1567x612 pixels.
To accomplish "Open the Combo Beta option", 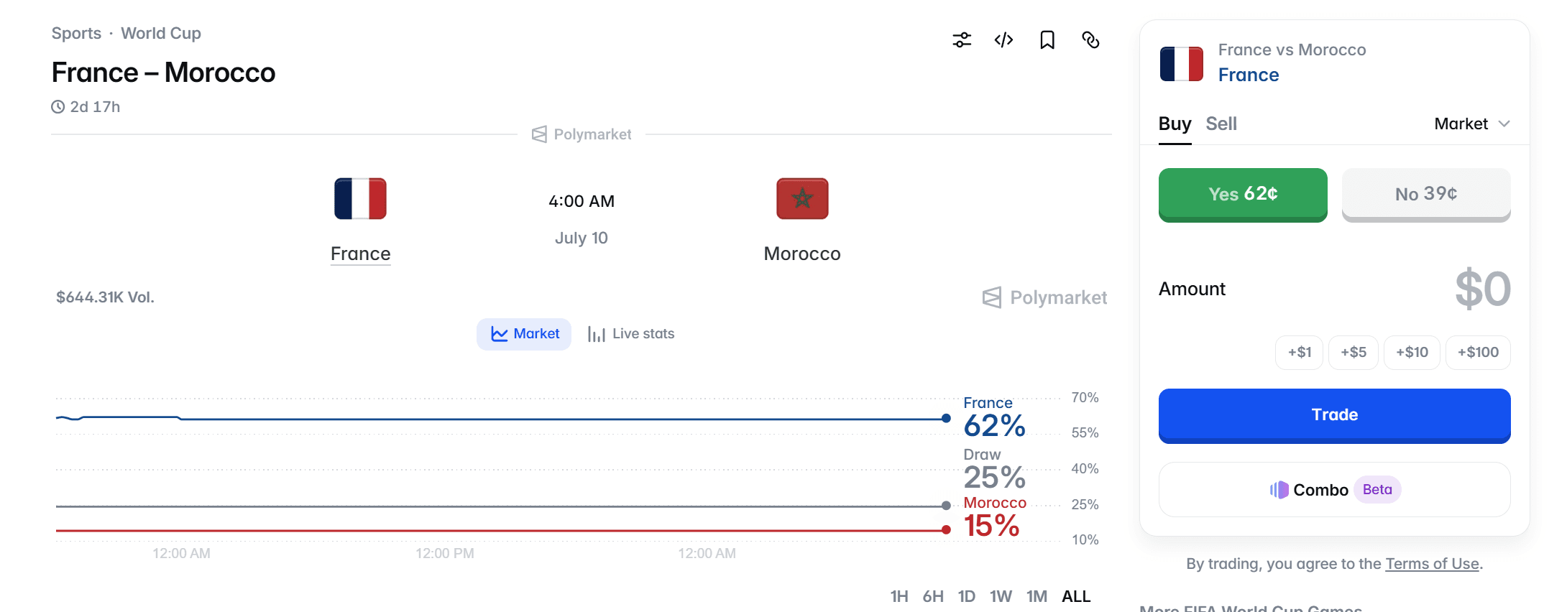I will pos(1334,490).
